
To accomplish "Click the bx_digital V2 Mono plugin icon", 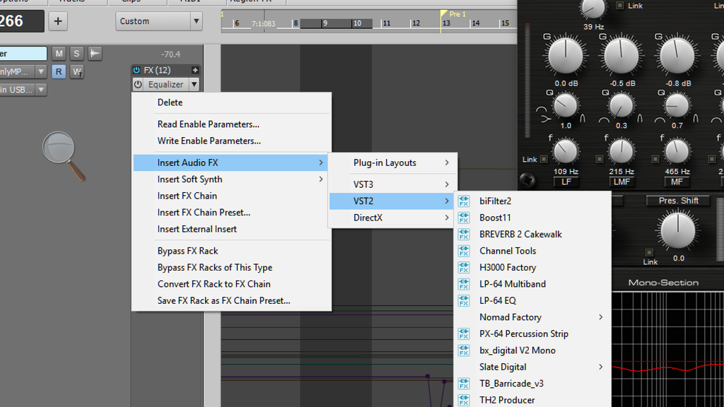I will click(464, 350).
